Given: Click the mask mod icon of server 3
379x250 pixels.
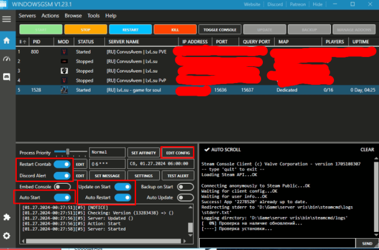Looking at the screenshot, I should tap(64, 71).
